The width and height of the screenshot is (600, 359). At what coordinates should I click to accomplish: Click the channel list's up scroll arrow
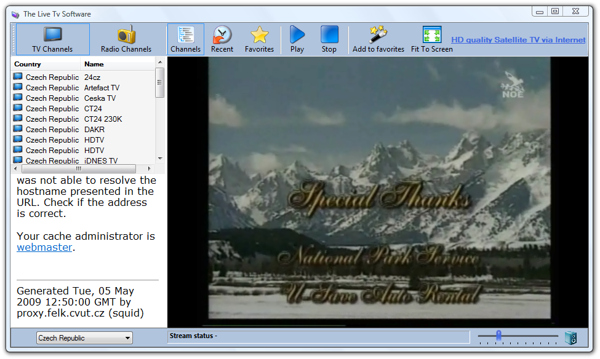(160, 62)
